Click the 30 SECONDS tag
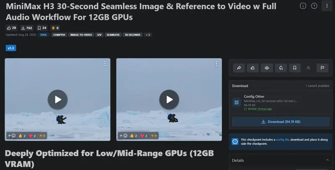335x170 pixels. (132, 35)
